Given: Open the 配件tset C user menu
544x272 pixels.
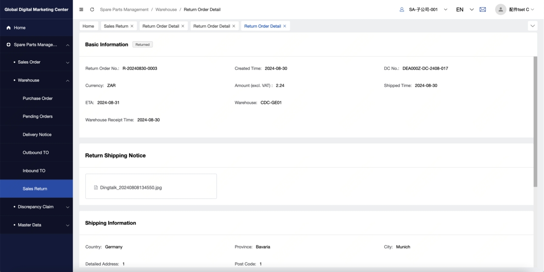Looking at the screenshot, I should [521, 9].
